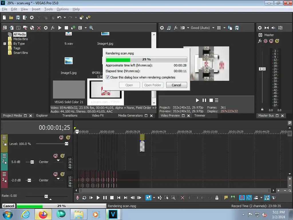293x220 pixels.
Task: Click the Overlays grid icon in preview
Action: 219,28
